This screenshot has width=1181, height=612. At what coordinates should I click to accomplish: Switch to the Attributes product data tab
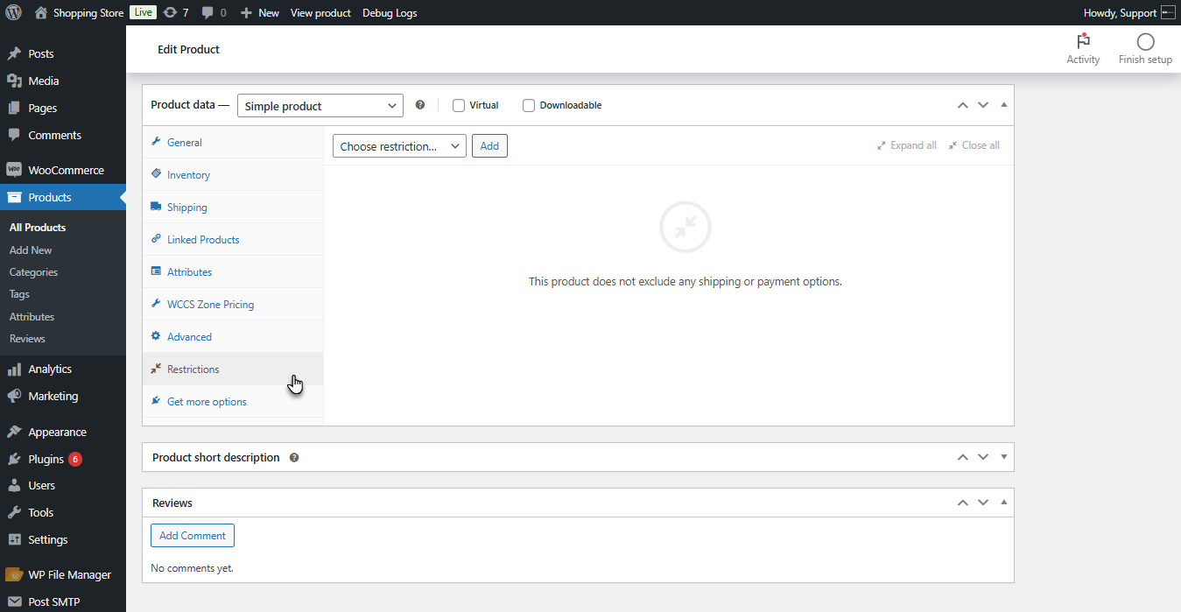(x=233, y=271)
